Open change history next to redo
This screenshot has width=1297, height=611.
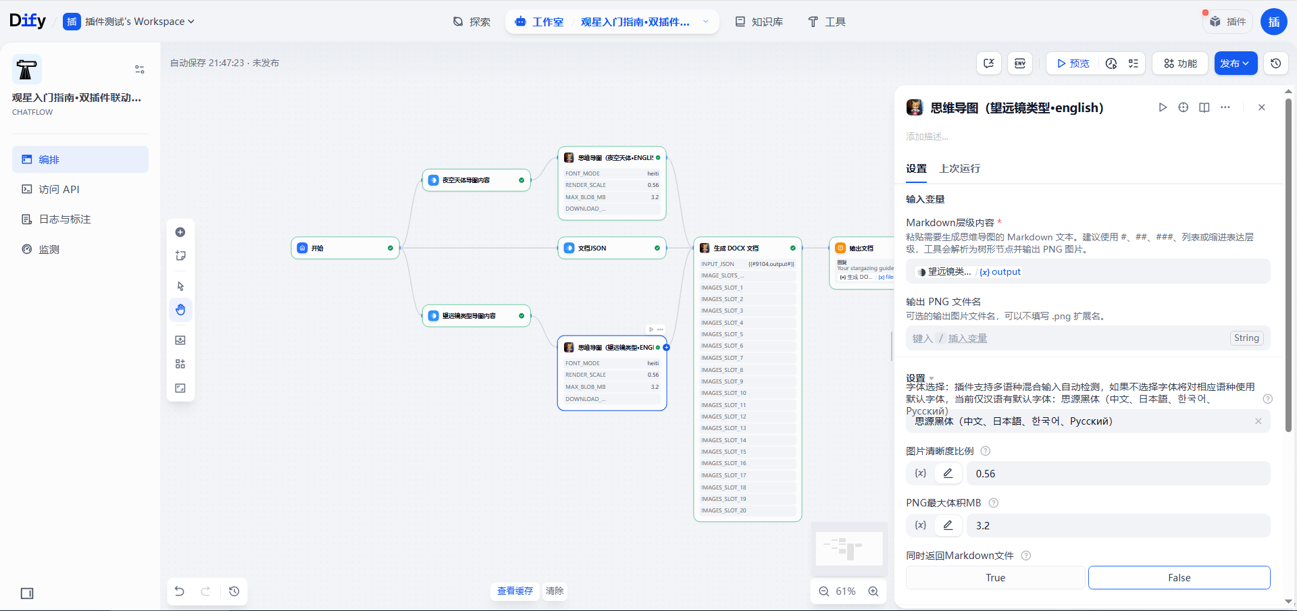pos(234,591)
